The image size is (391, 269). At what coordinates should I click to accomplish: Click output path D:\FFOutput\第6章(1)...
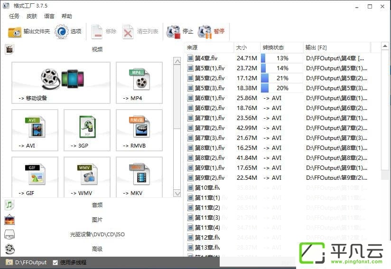pos(336,98)
